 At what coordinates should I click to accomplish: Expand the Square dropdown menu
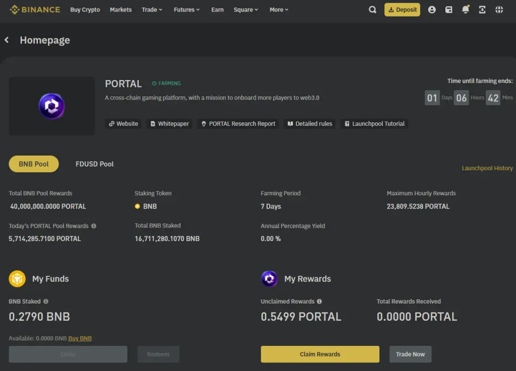point(246,10)
